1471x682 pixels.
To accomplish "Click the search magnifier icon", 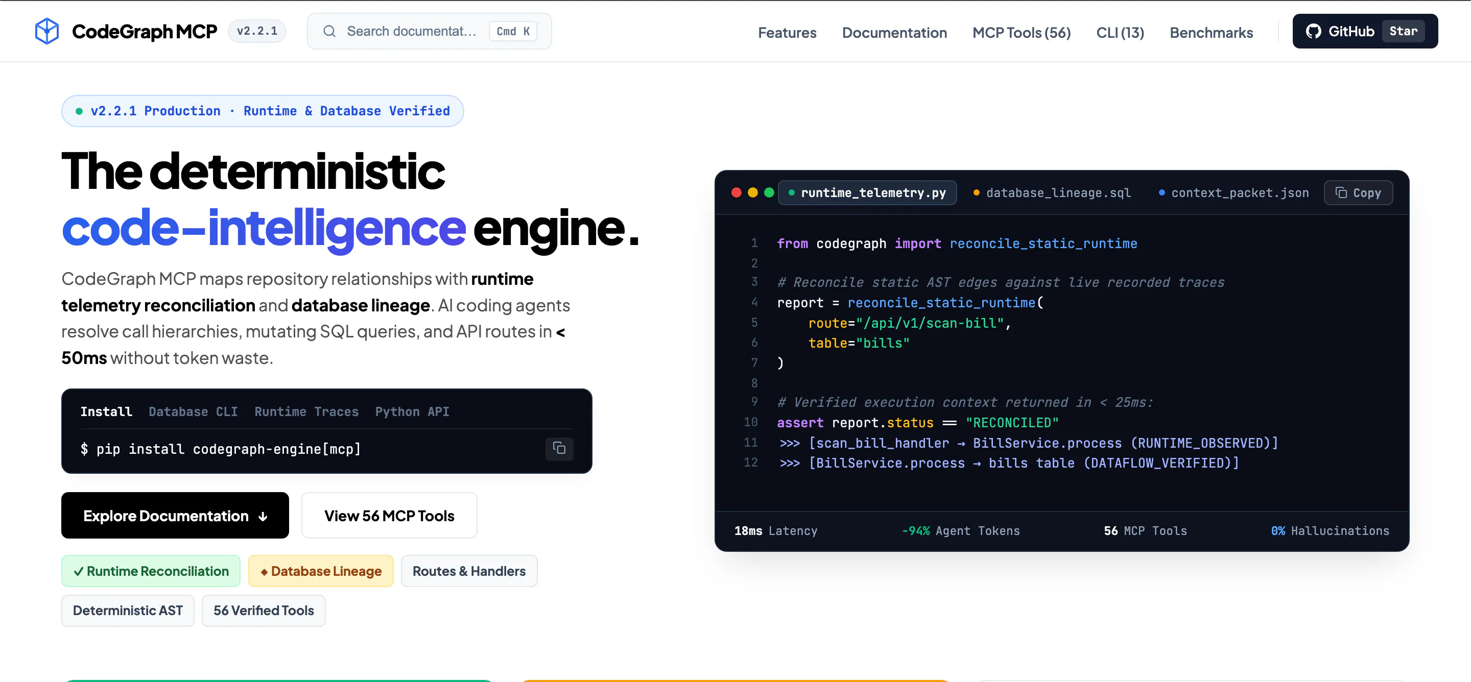I will tap(329, 31).
